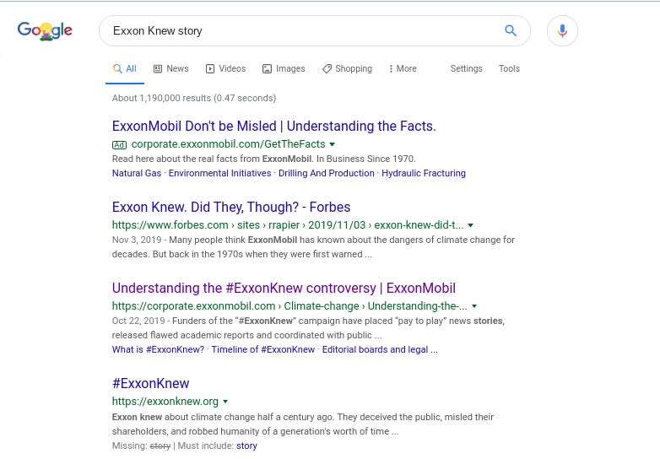This screenshot has height=459, width=660.
Task: Start voice search with microphone icon
Action: (562, 30)
